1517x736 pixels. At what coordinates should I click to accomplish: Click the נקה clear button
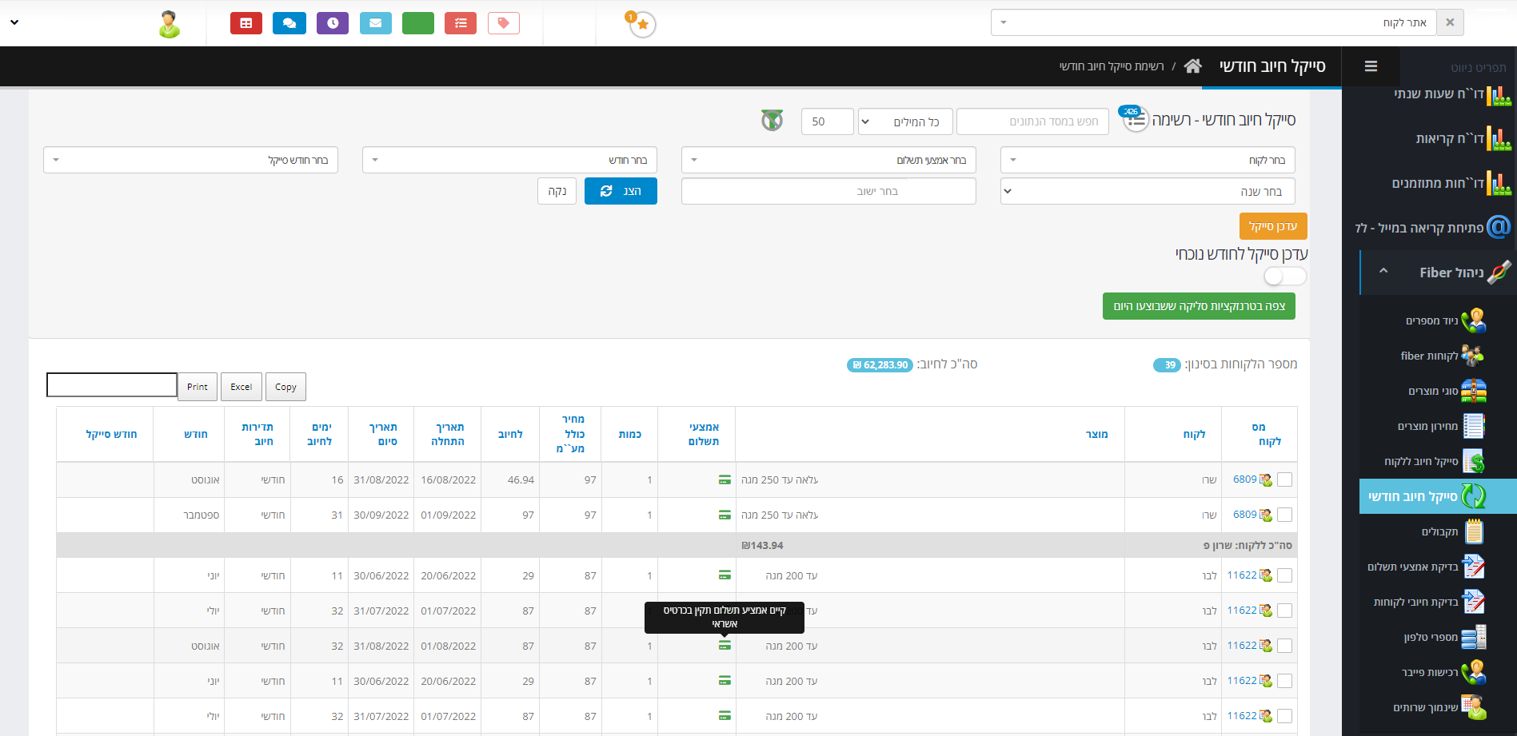[557, 191]
